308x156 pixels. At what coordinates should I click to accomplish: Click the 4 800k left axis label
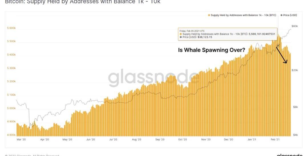(11, 135)
